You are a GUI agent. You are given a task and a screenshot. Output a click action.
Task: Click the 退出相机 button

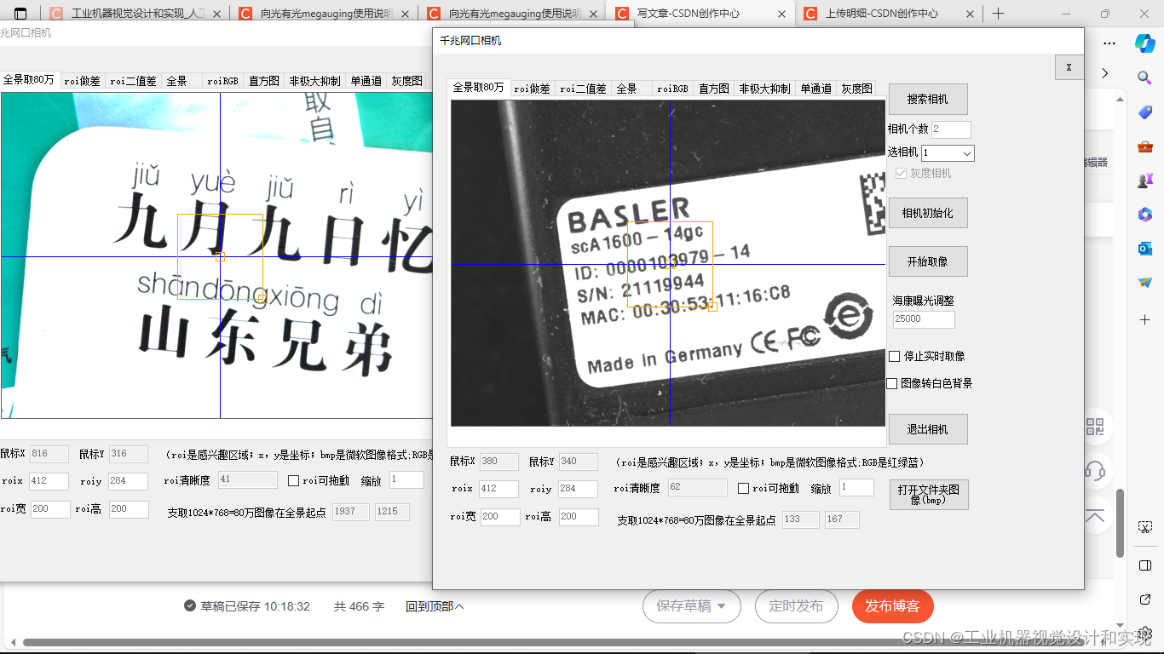(x=928, y=429)
